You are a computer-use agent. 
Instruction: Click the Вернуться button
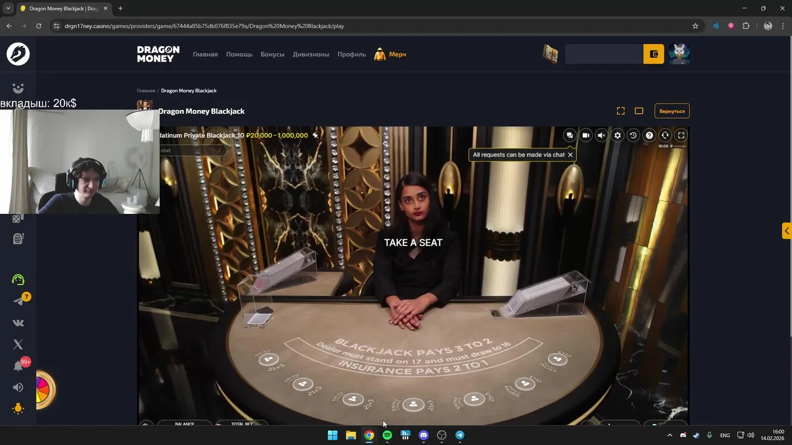pyautogui.click(x=672, y=111)
